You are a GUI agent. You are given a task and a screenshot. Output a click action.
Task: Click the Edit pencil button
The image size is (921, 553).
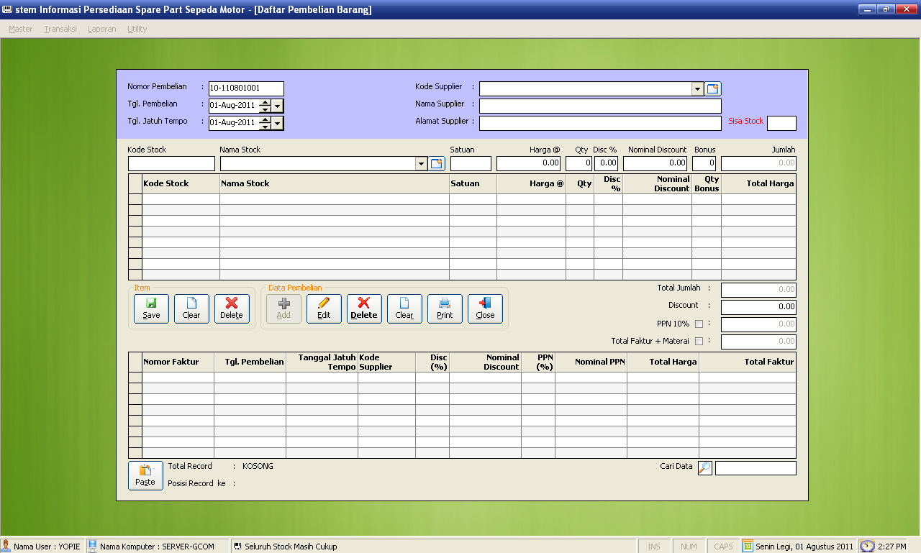click(324, 309)
